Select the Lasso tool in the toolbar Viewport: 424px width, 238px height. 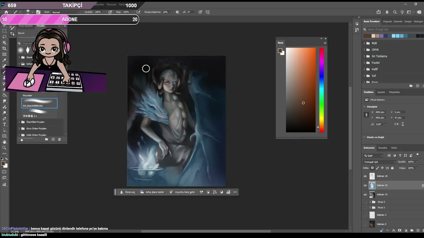click(4, 37)
